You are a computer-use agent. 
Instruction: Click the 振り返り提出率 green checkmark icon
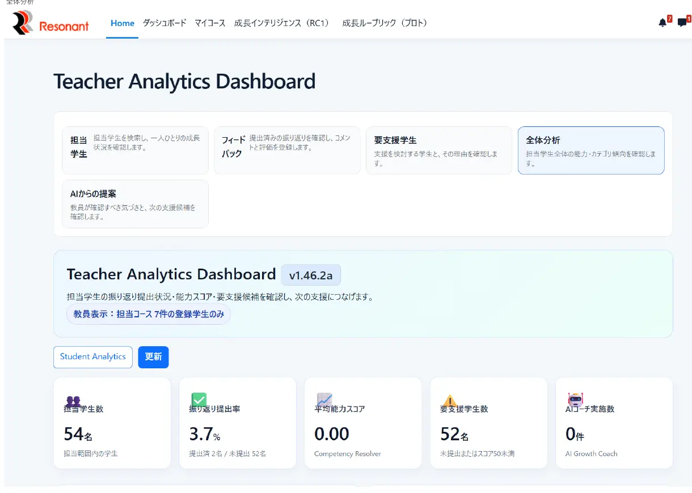(199, 399)
